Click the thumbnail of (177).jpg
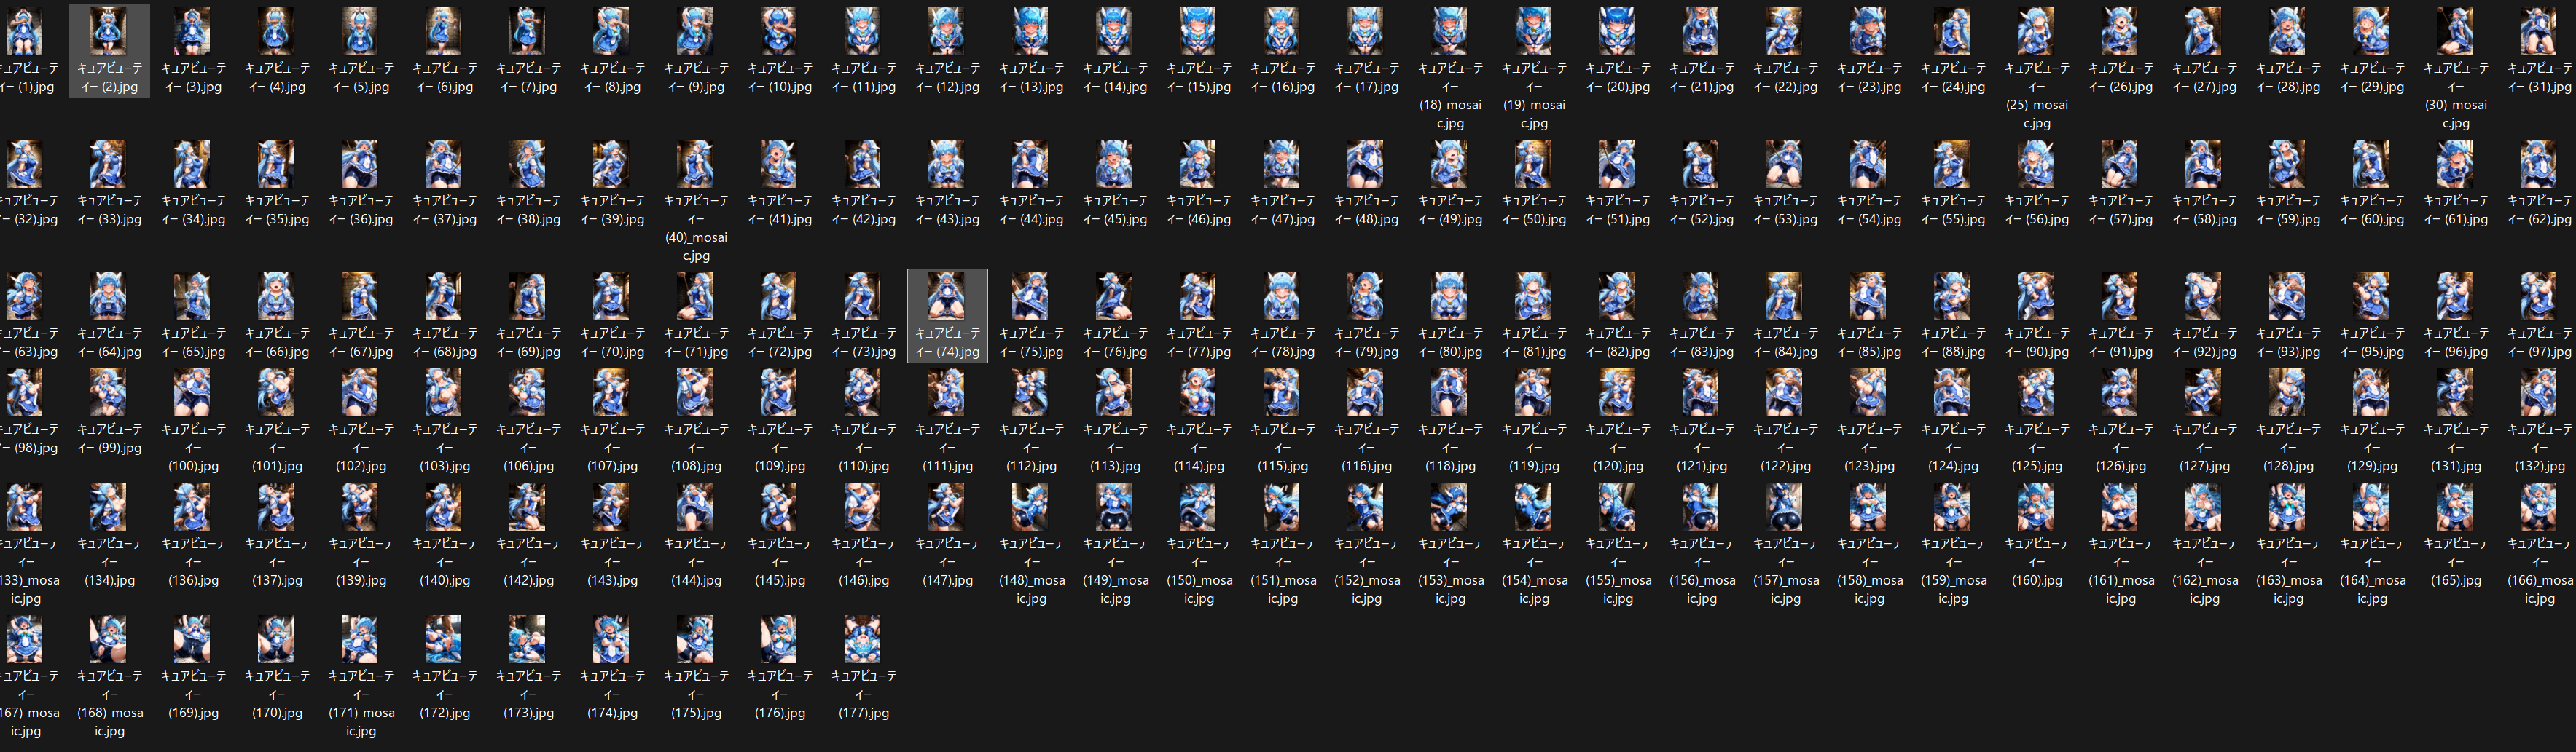This screenshot has width=2576, height=752. click(x=863, y=639)
